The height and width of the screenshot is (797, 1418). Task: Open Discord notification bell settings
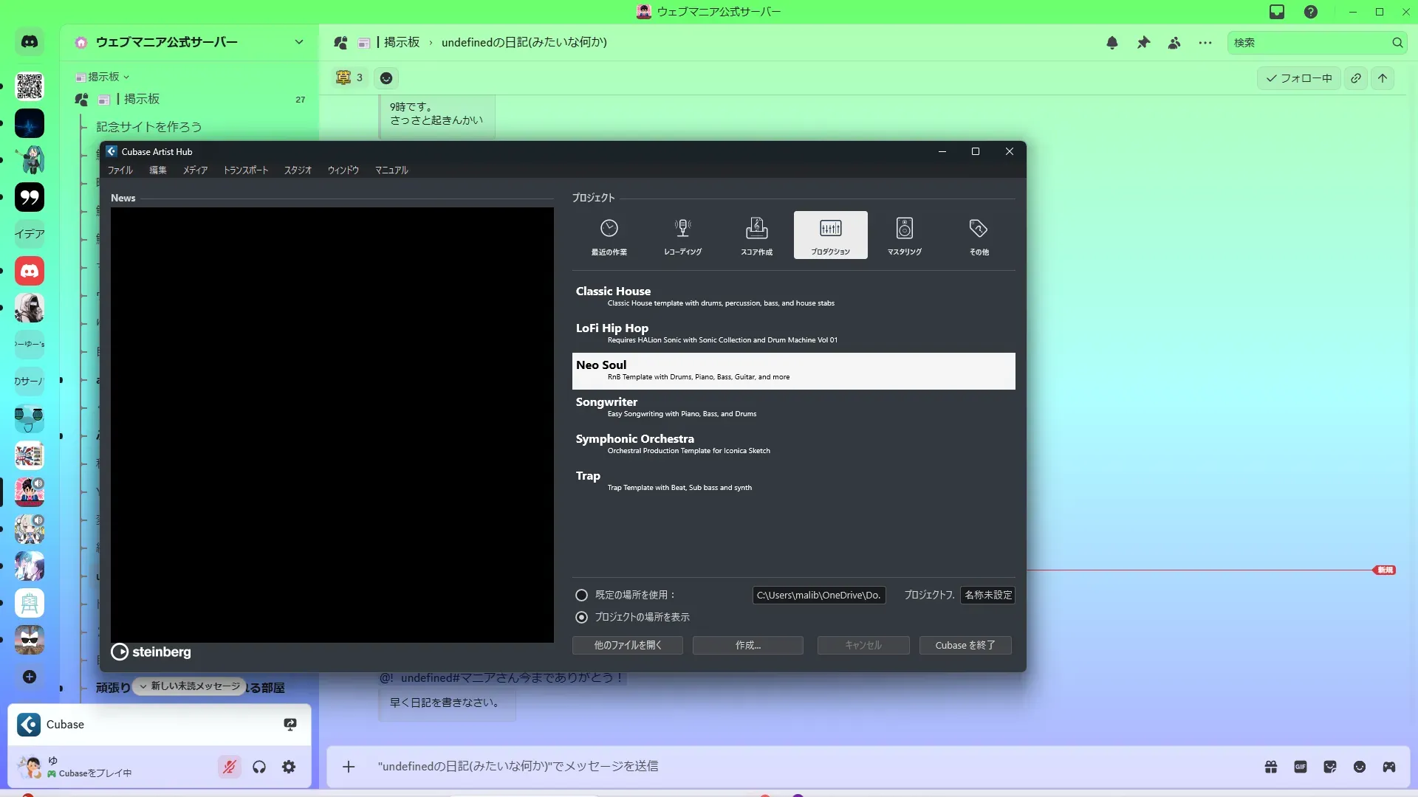[1112, 43]
